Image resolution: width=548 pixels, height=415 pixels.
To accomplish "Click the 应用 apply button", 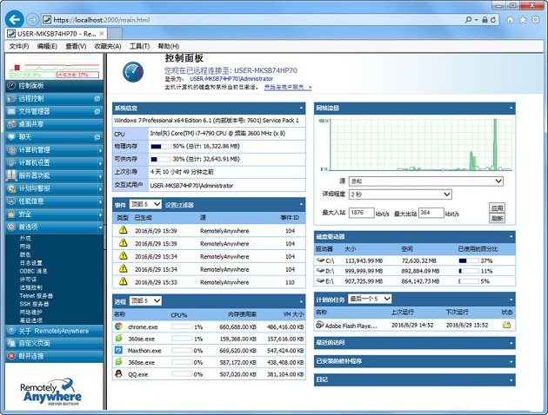I will [497, 208].
